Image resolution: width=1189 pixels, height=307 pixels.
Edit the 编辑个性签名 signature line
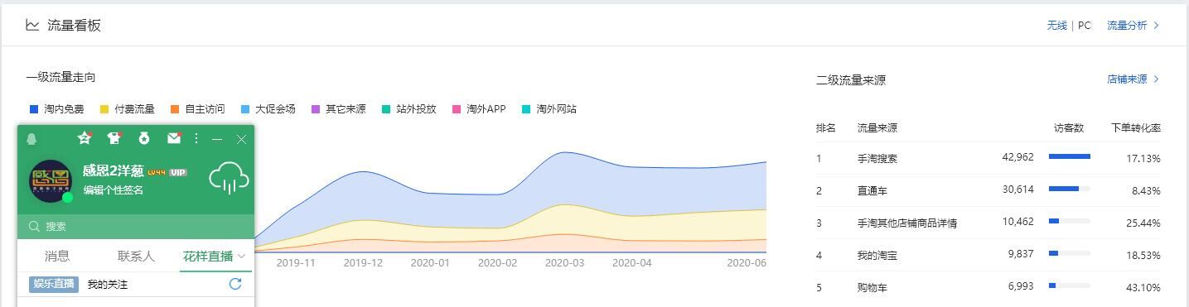pyautogui.click(x=114, y=190)
